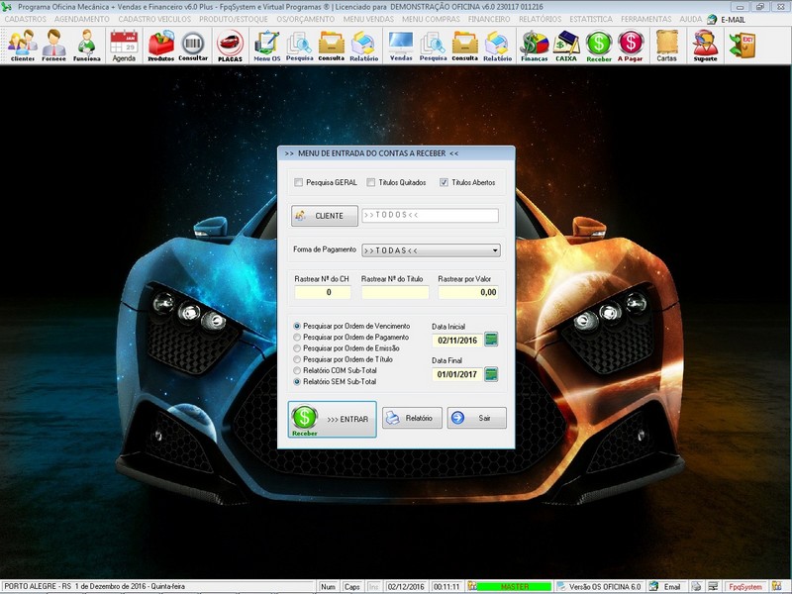Open the FERRAMENTAS menu
Screen dimensions: 792x594
pos(646,19)
